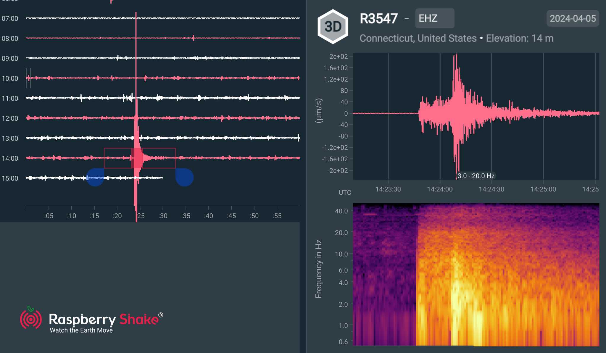The image size is (606, 353).
Task: Click the Watch the Earth Move tagline
Action: point(80,330)
